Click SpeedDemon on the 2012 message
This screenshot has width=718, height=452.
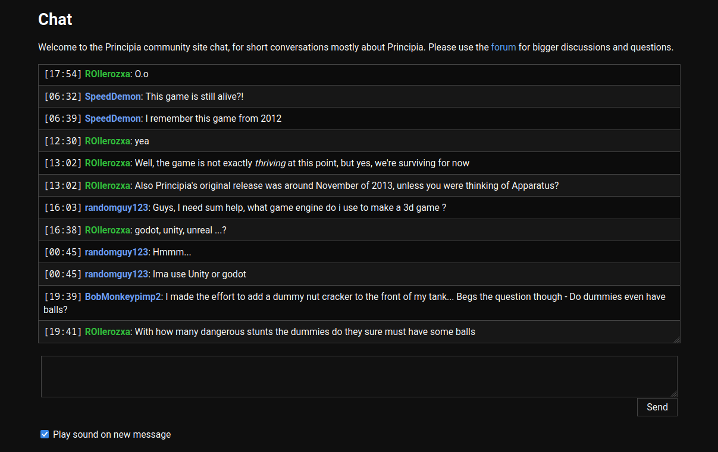coord(113,118)
